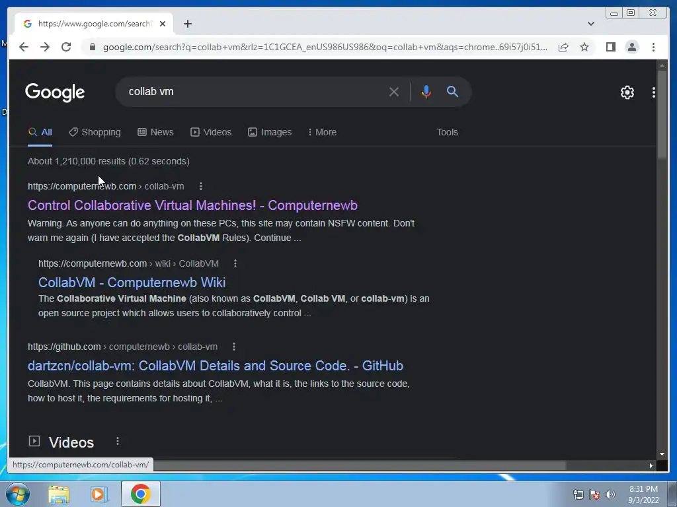
Task: Click the vertical scrollbar down arrow
Action: (x=662, y=454)
